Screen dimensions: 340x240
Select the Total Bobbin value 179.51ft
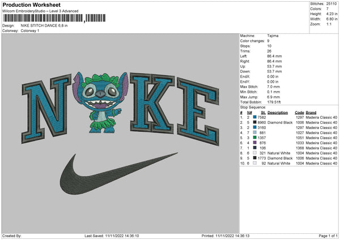274,102
